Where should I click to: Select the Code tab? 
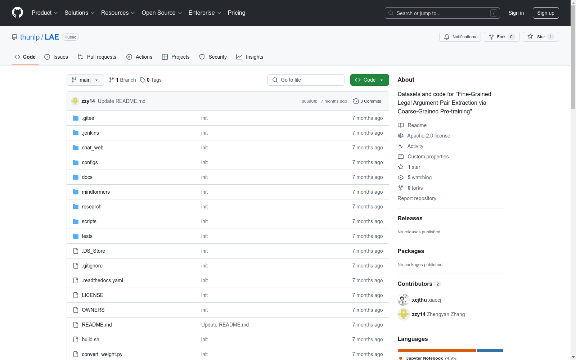25,57
